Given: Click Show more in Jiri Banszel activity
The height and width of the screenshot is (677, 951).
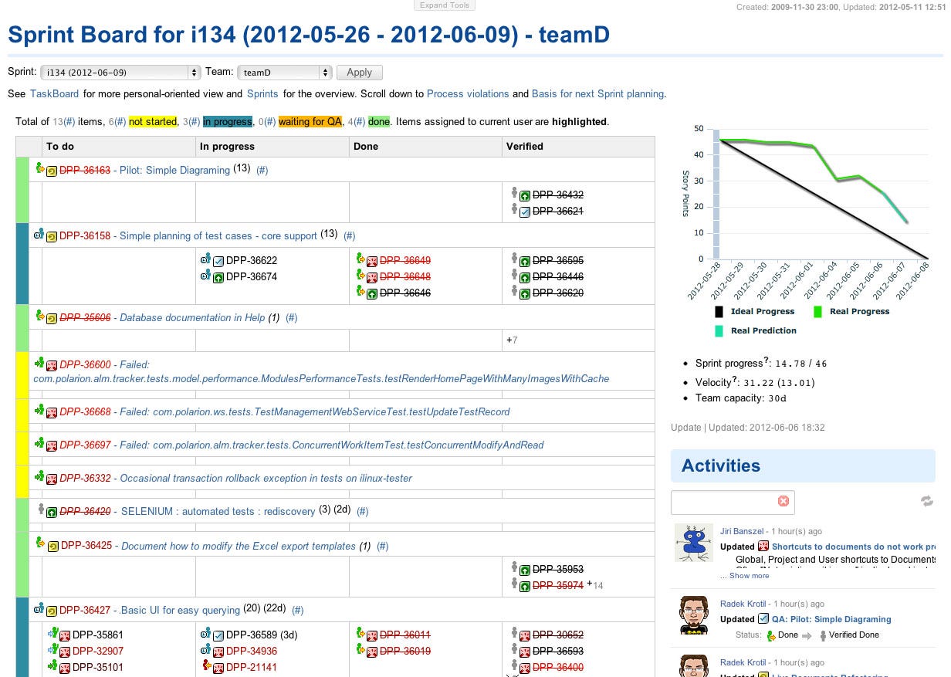Looking at the screenshot, I should tap(749, 576).
